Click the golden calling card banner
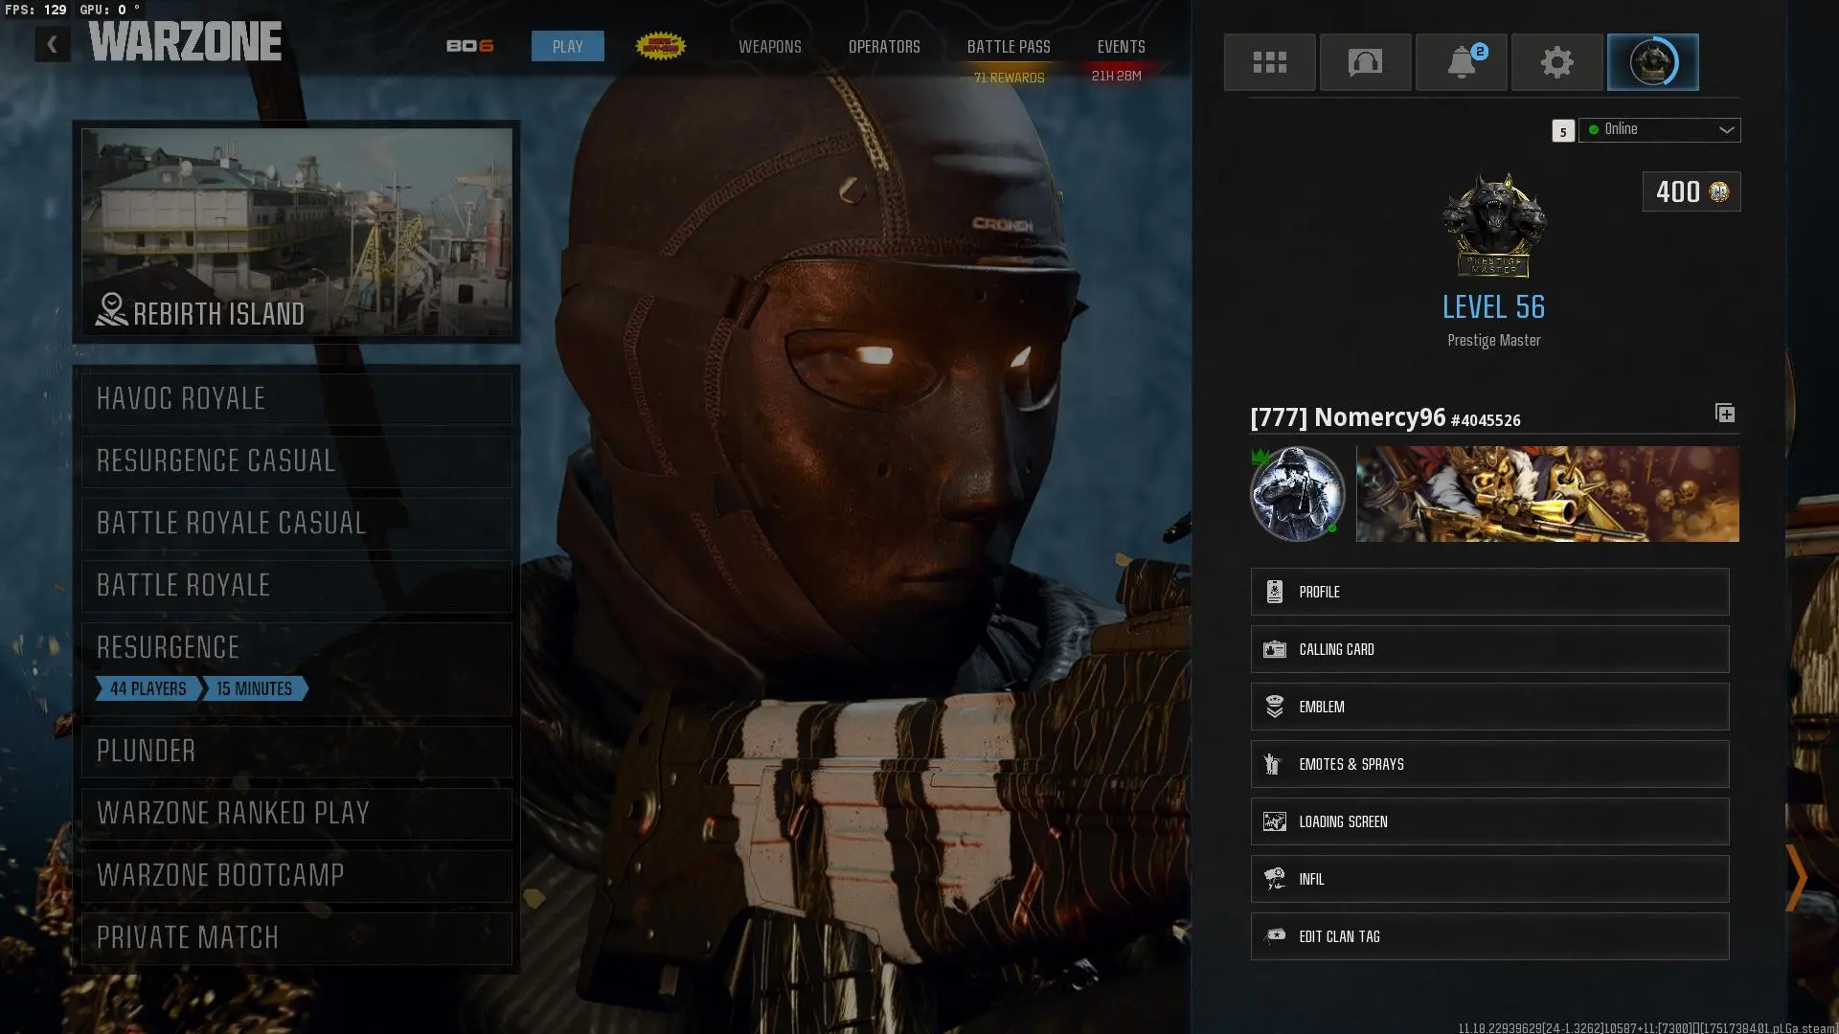Screen dimensions: 1839x1034 1547,494
